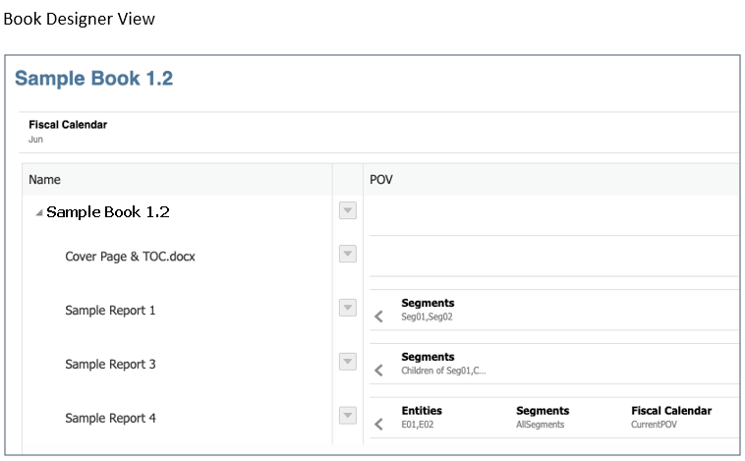Open action menu for Sample Report 3
Screen dimensions: 745x461
(347, 363)
